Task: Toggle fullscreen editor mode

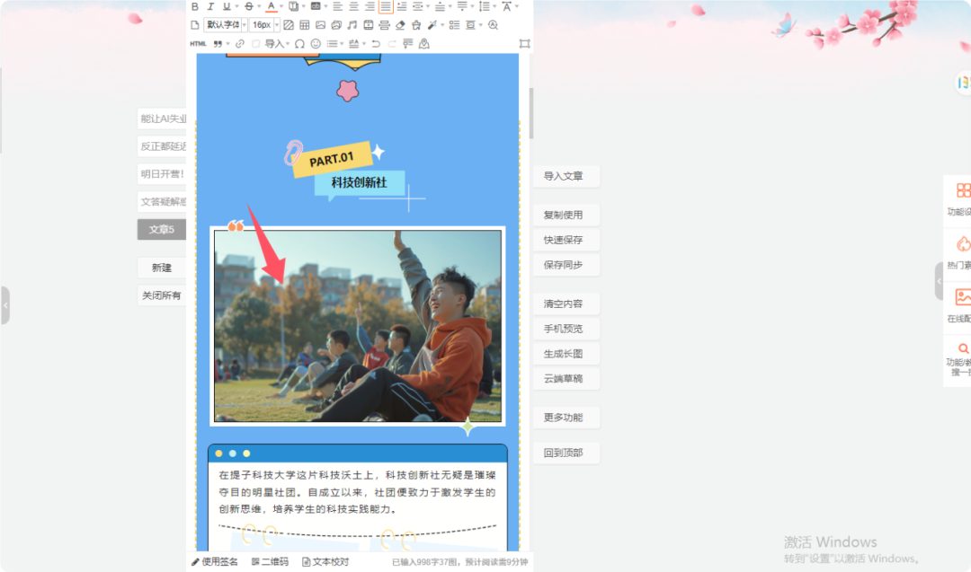Action: pyautogui.click(x=524, y=44)
